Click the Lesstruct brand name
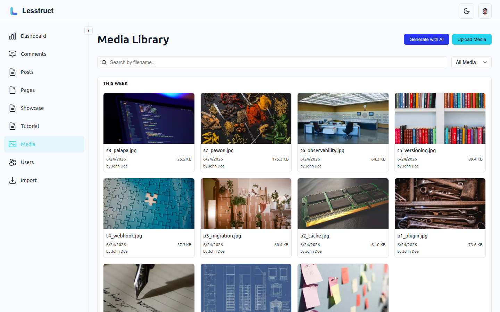Screen dimensions: 500x312 (38, 11)
